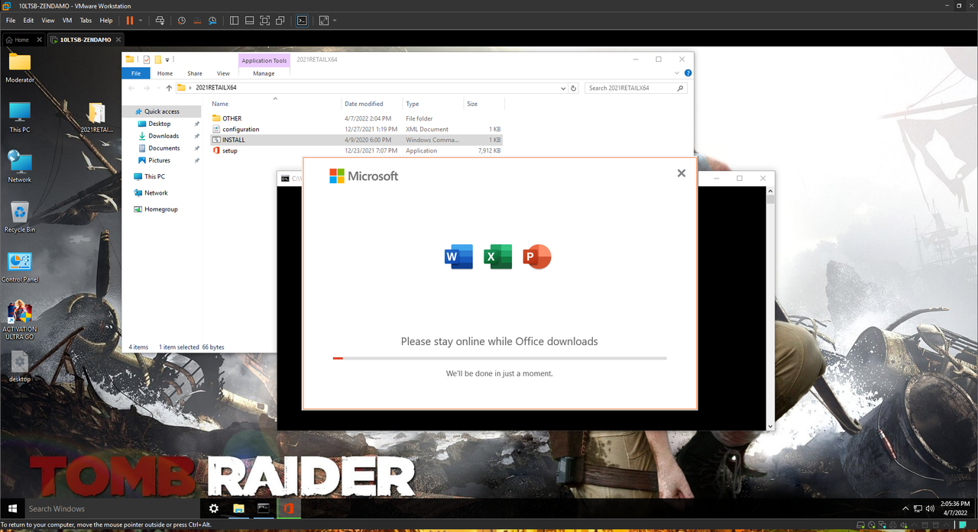This screenshot has height=532, width=978.
Task: Select the setup application file
Action: pos(356,150)
